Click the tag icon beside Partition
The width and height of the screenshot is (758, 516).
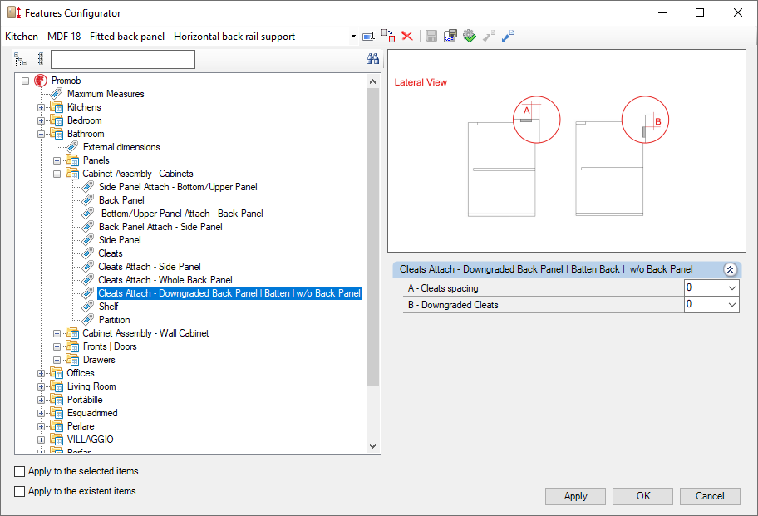coord(87,320)
